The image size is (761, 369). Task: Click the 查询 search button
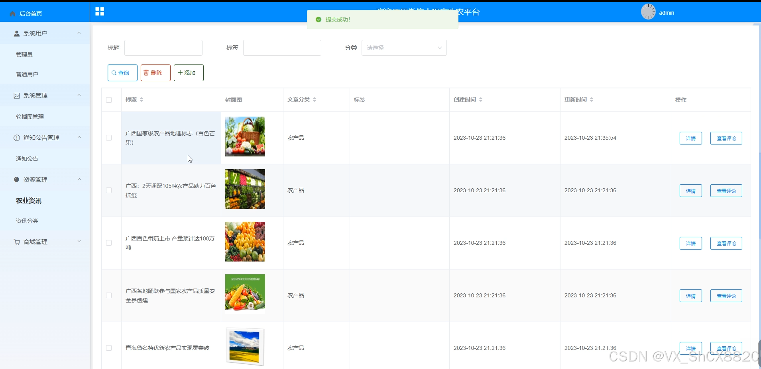coord(122,73)
